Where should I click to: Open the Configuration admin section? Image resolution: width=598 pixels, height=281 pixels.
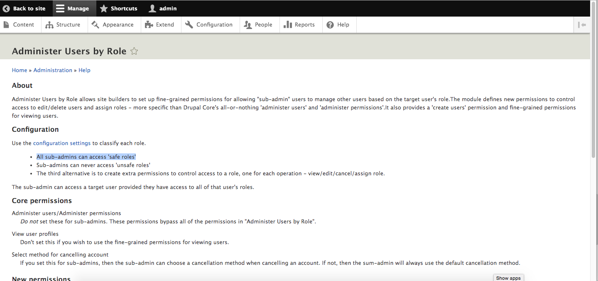pyautogui.click(x=209, y=25)
